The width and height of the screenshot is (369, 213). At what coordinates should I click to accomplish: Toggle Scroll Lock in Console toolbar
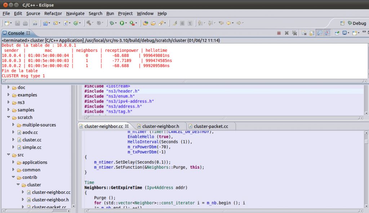click(x=312, y=33)
